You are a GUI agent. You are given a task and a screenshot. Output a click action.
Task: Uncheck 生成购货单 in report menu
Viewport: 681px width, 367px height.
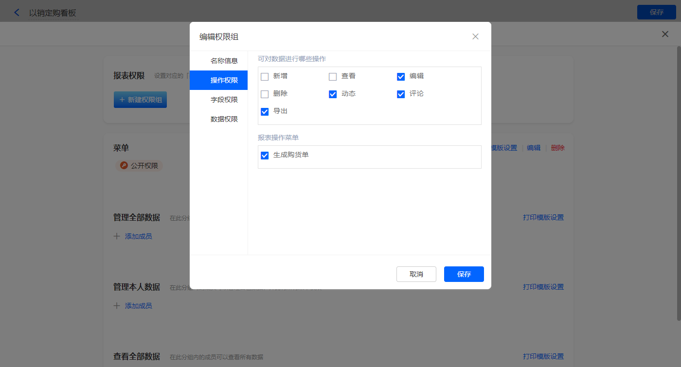pos(265,156)
